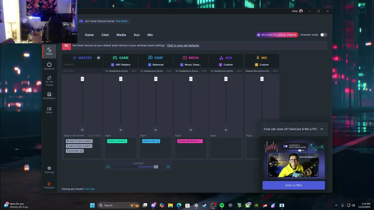Image resolution: width=374 pixels, height=210 pixels.
Task: Open Spotify from the taskbar
Action: pos(222,205)
